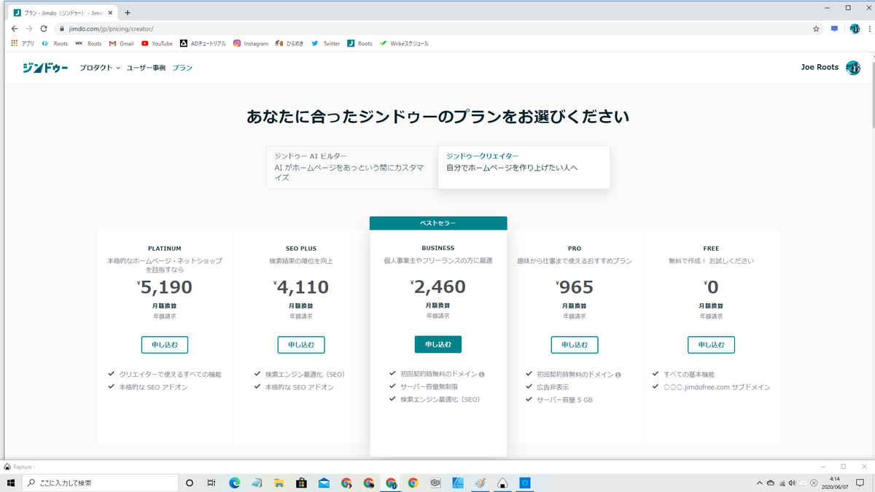Reload the page with refresh icon

(44, 28)
